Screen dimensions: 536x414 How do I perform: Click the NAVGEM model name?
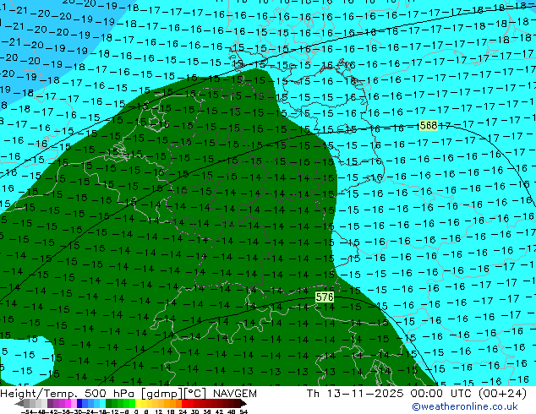[x=234, y=394]
